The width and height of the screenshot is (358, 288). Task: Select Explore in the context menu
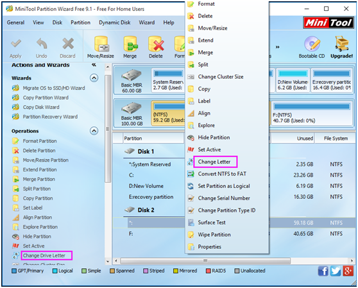(206, 125)
